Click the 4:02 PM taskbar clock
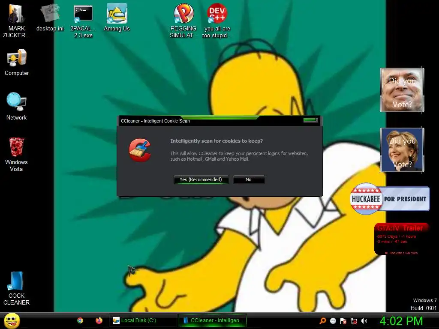This screenshot has width=439, height=329. point(401,321)
